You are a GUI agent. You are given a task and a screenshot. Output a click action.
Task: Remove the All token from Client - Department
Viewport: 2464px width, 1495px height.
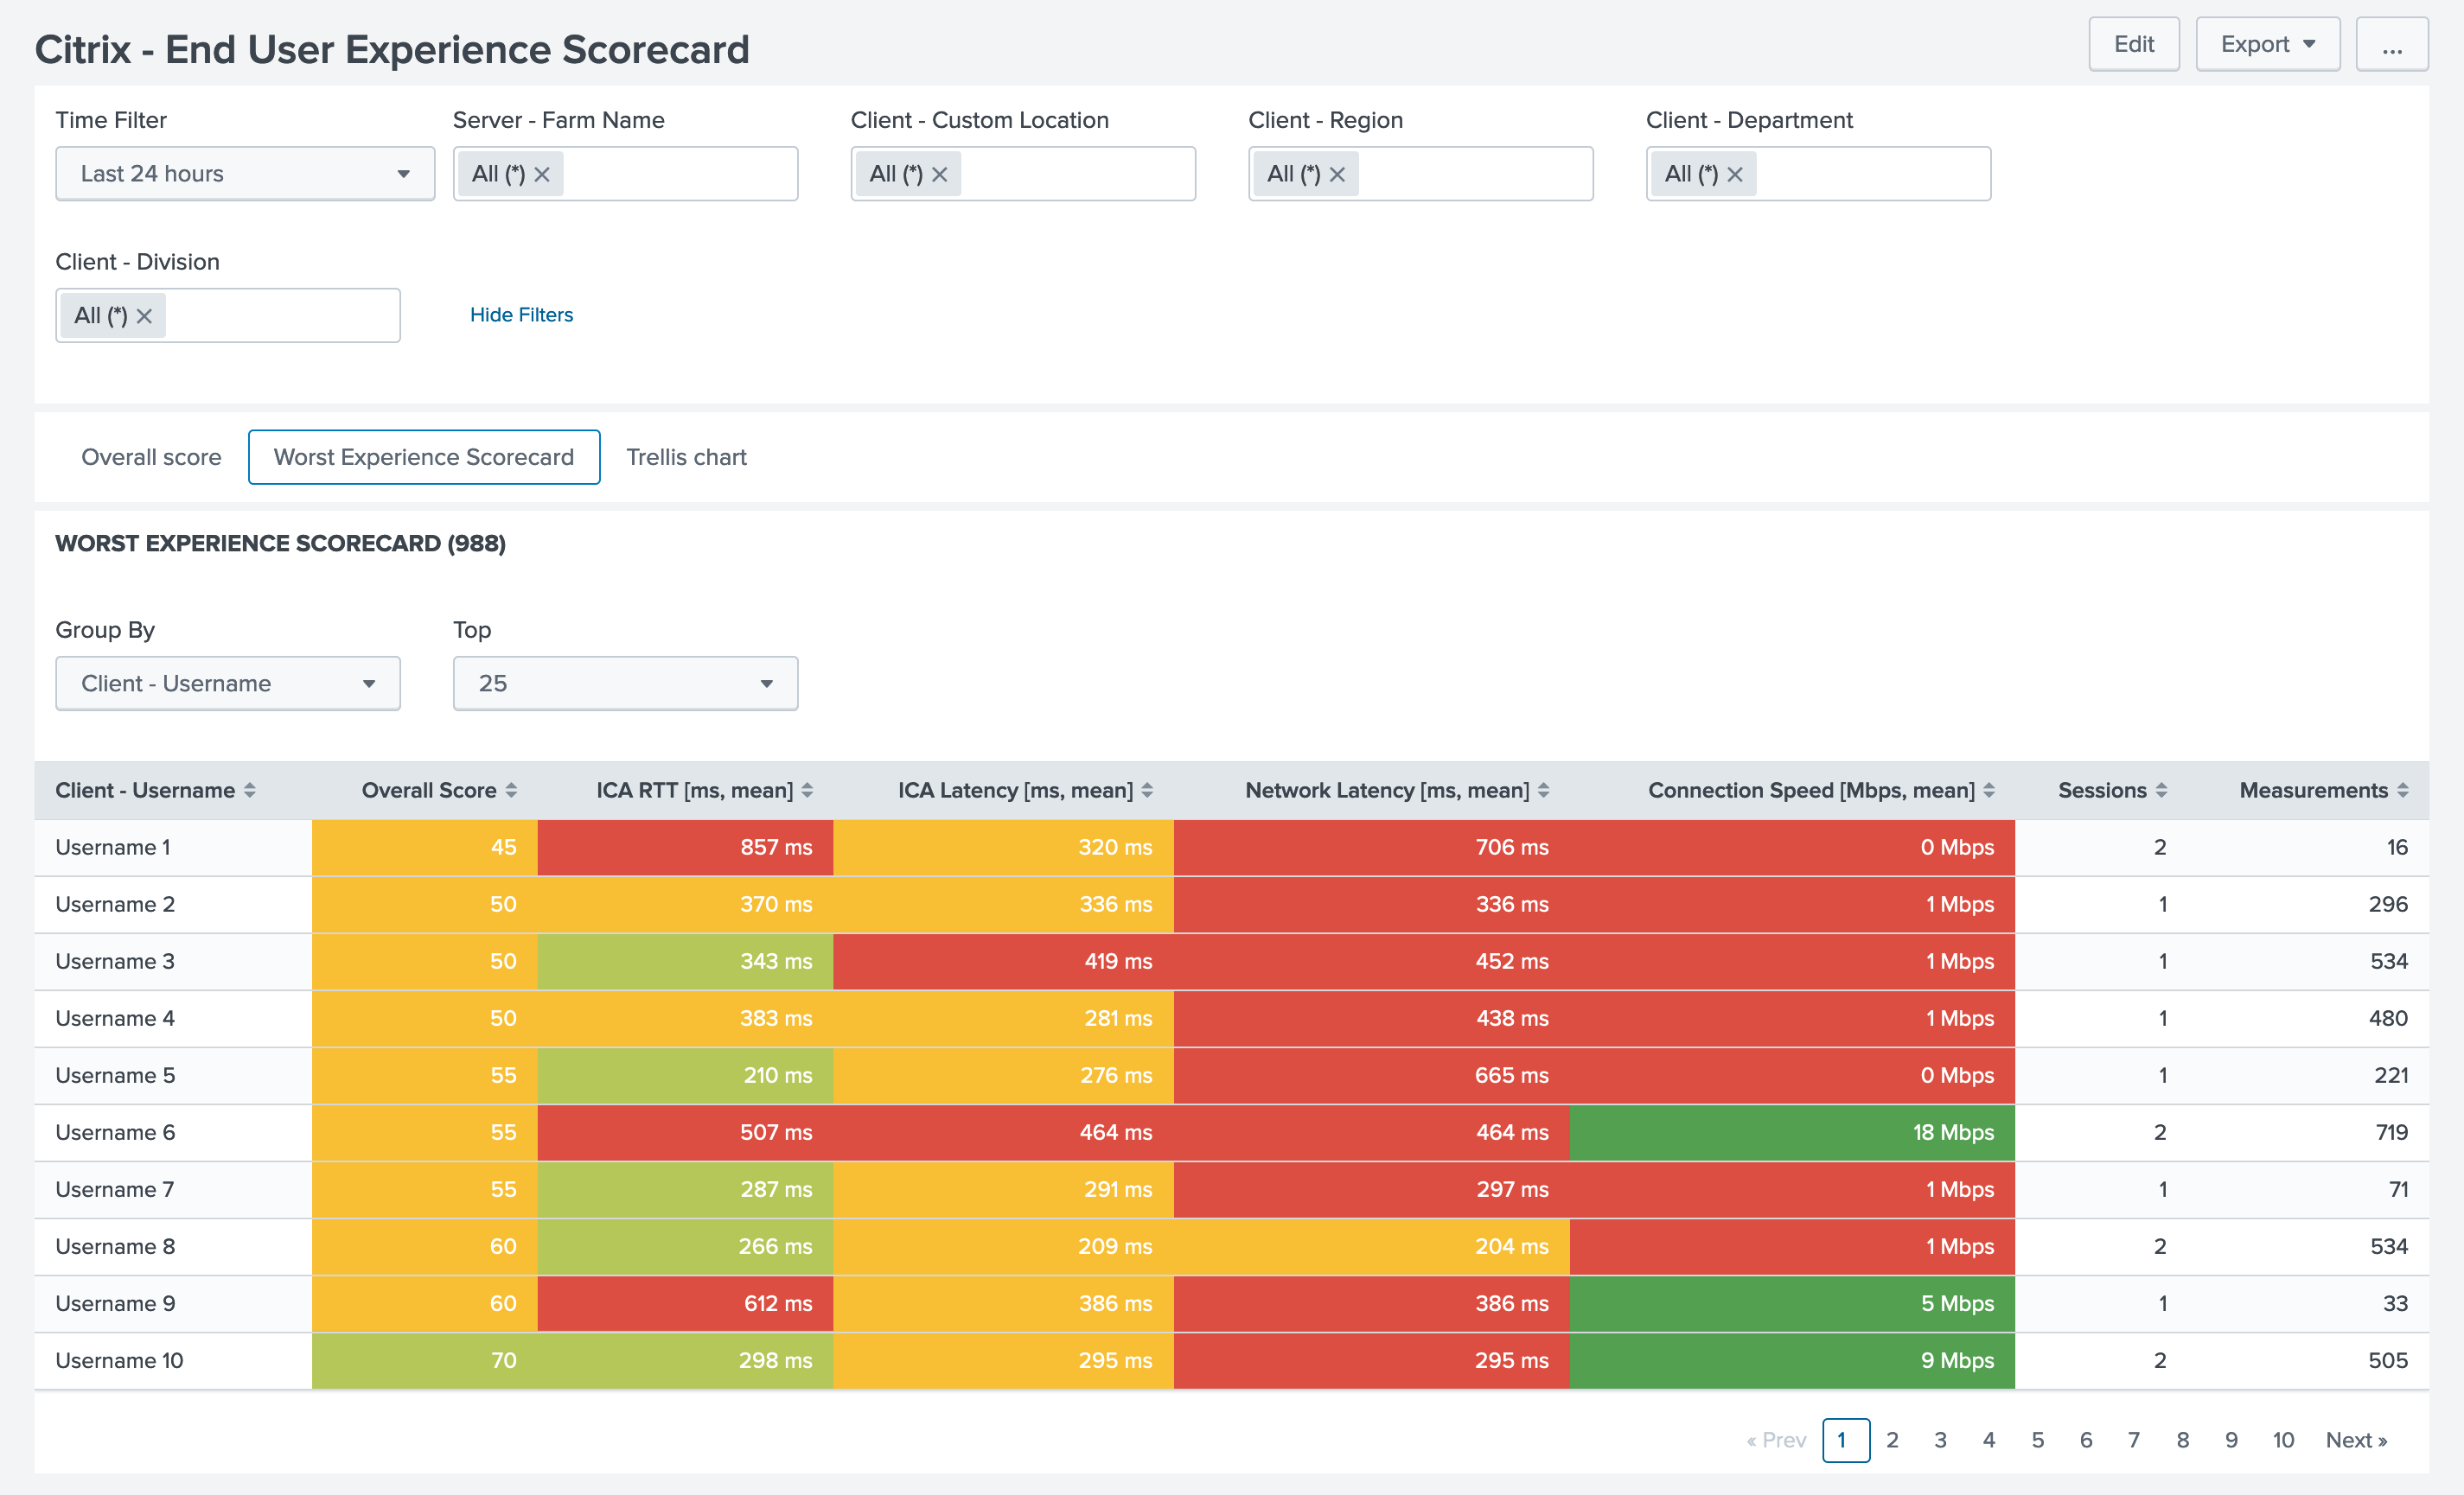click(1737, 173)
